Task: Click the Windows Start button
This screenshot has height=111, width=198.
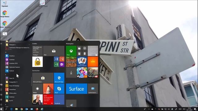Action: tap(1, 109)
